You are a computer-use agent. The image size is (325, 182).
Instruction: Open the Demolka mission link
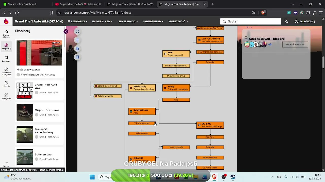tap(210, 62)
